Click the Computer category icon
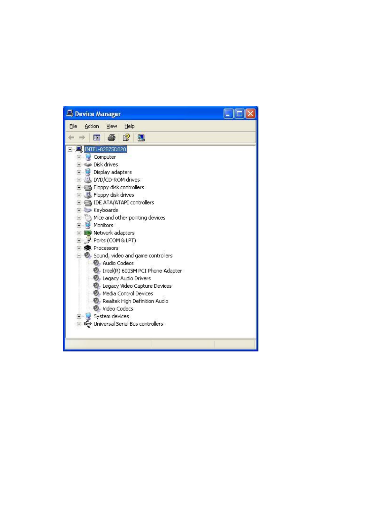Image resolution: width=391 pixels, height=505 pixels. (x=88, y=157)
